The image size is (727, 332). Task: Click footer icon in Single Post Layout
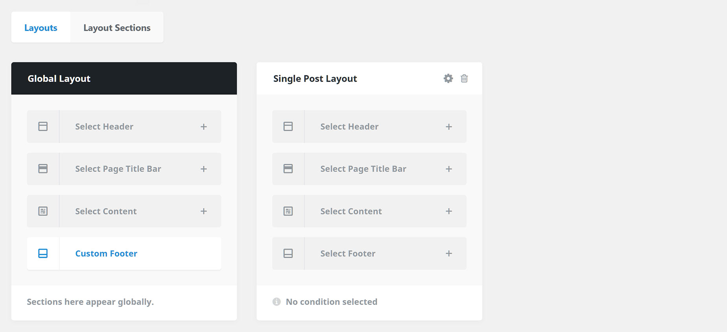point(288,253)
